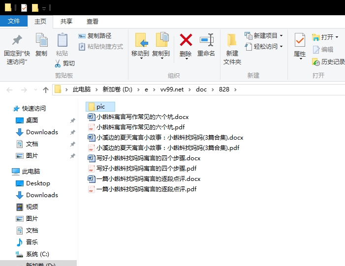
Task: Open Videos (视频) in sidebar
Action: click(x=27, y=207)
